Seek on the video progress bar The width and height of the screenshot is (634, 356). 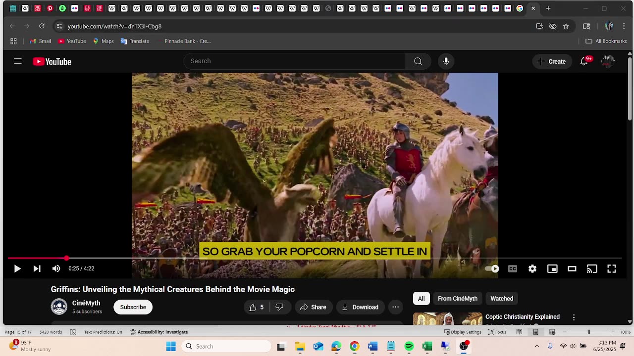[x=315, y=258]
